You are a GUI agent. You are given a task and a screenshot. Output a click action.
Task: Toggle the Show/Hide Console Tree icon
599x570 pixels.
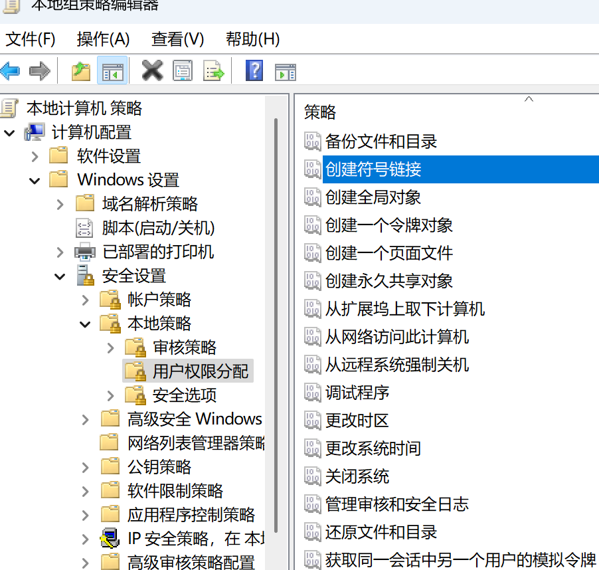(112, 70)
